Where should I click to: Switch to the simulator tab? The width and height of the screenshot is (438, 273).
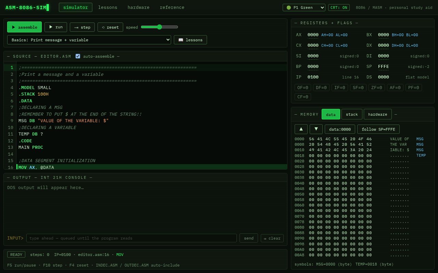[x=76, y=8]
